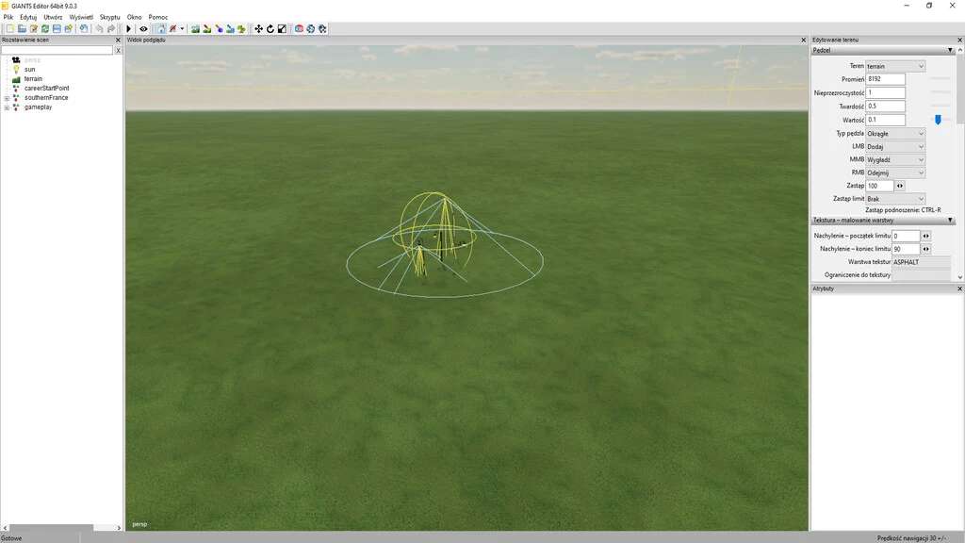Click the eye visibility toolbar icon

[143, 29]
